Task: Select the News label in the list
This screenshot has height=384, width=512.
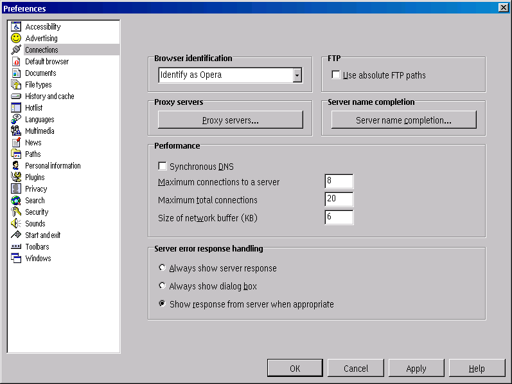Action: [33, 143]
